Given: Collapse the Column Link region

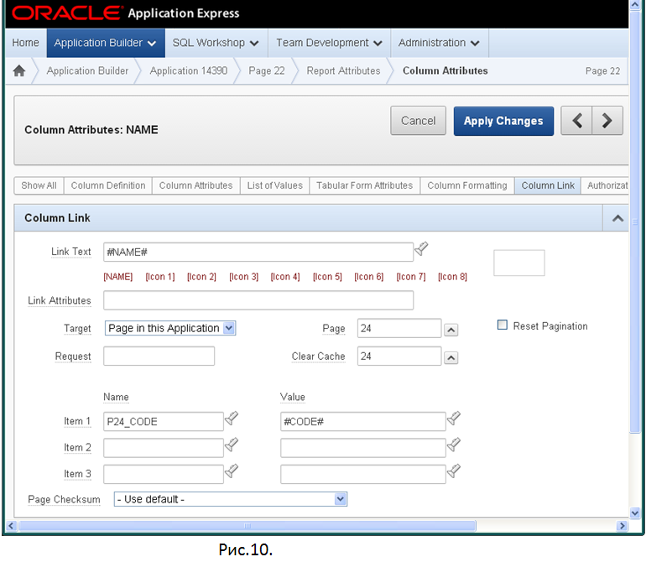Looking at the screenshot, I should [617, 218].
